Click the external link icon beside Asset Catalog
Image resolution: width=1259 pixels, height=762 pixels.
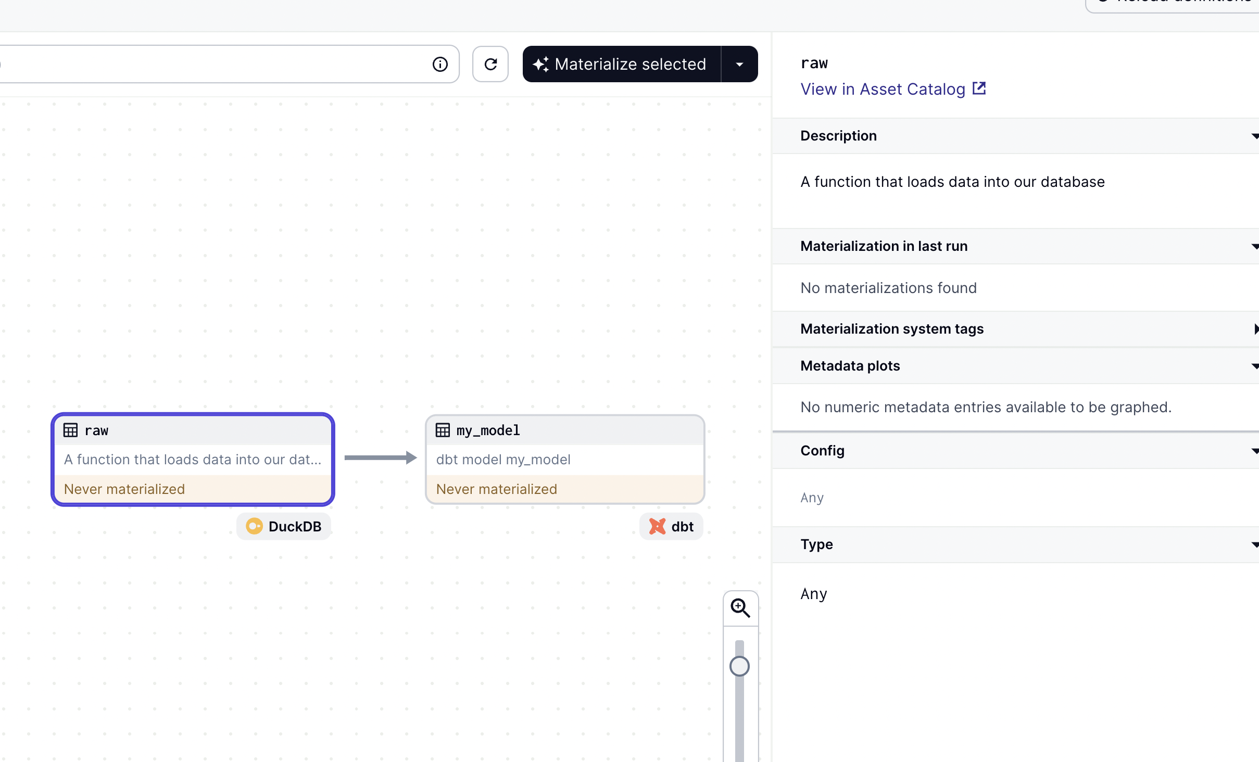click(979, 88)
